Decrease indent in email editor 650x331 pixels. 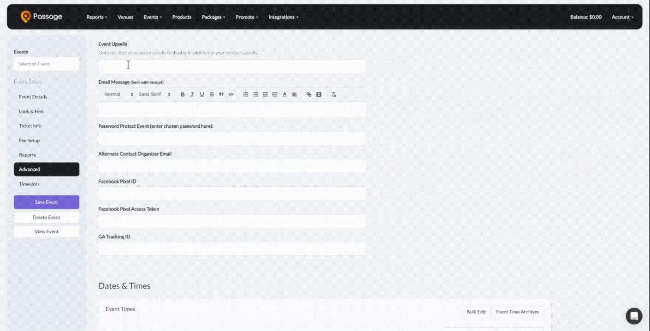click(265, 95)
